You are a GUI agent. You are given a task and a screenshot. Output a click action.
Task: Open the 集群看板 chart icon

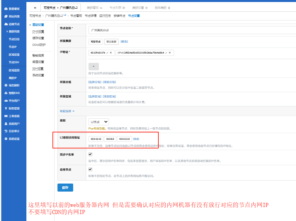point(101,8)
